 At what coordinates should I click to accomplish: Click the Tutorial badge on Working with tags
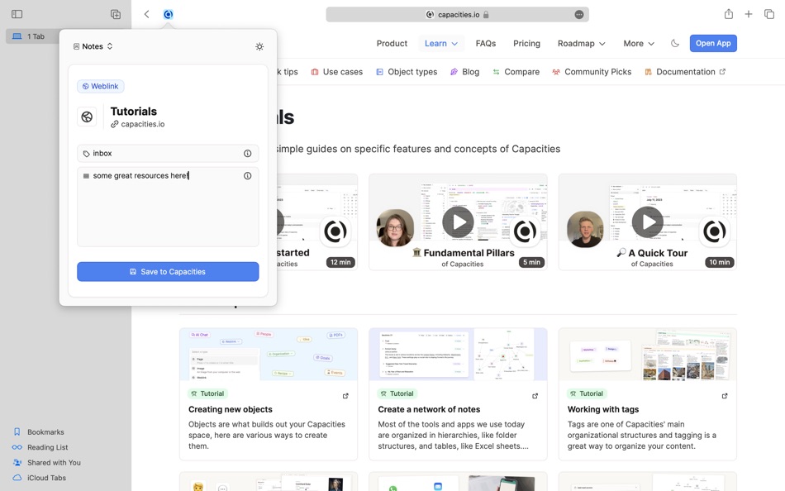click(587, 393)
